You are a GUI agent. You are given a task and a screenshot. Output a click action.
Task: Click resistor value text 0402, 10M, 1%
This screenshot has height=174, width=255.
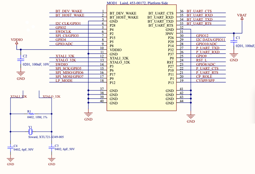click(37, 117)
